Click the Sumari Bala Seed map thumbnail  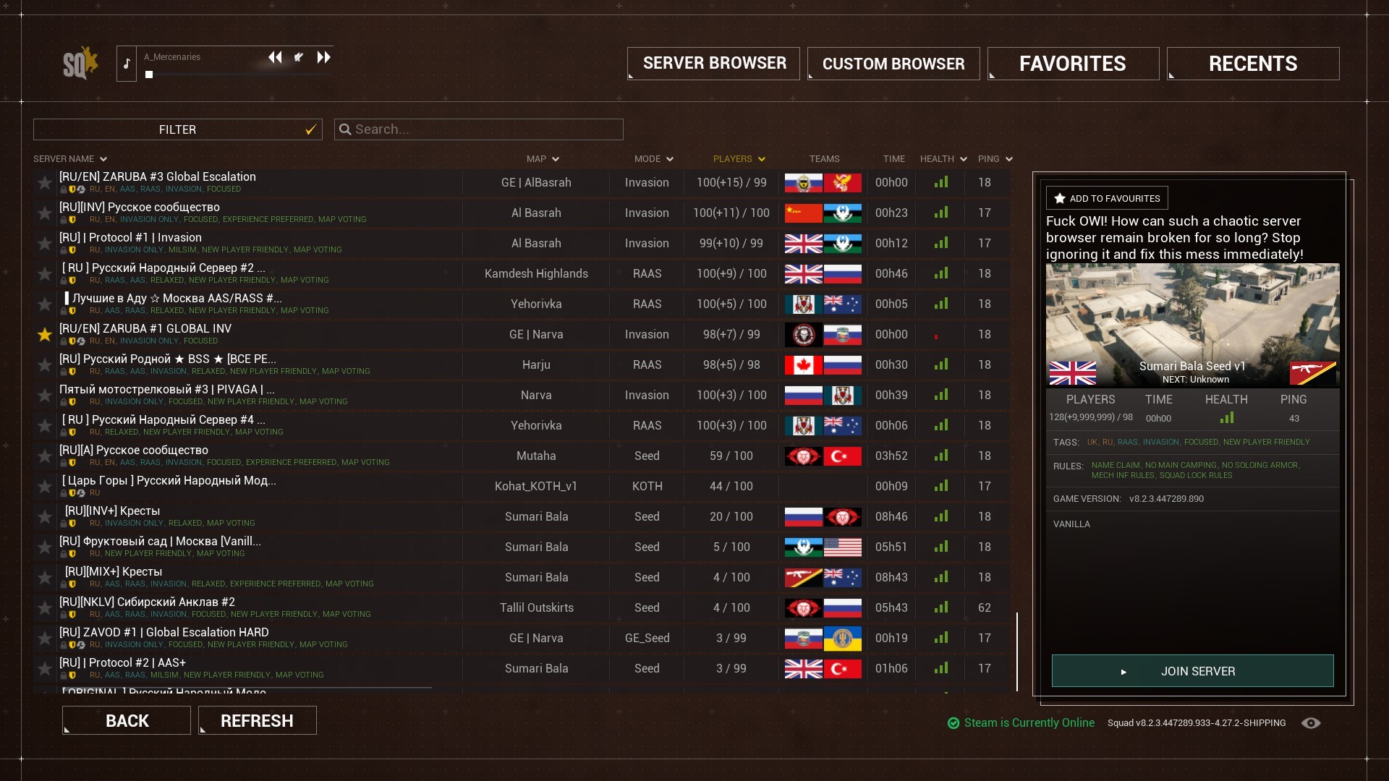pos(1192,325)
